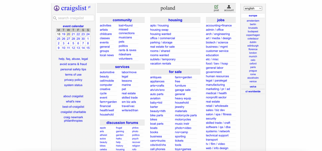This screenshot has height=151, width=322.
Task: Browse real estate for sale listings
Action: click(163, 47)
